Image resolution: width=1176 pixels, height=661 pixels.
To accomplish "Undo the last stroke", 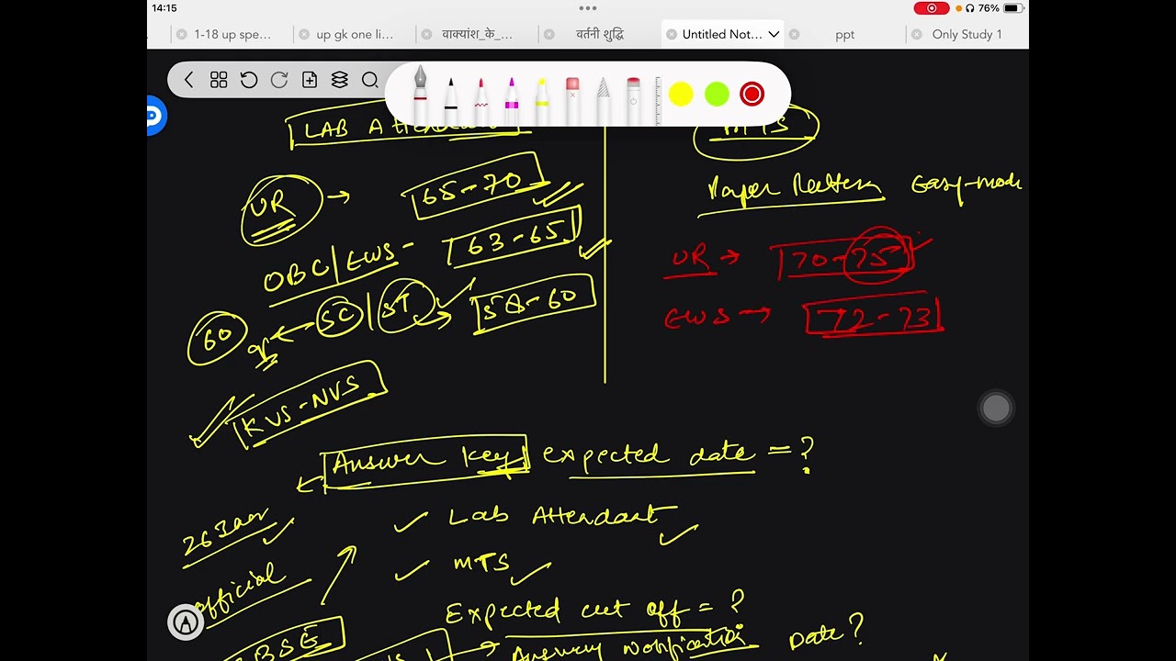I will pos(249,80).
